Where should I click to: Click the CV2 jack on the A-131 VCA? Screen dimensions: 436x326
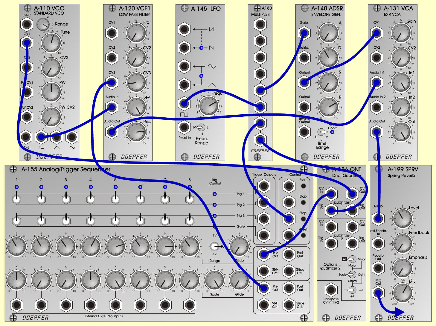tap(376, 58)
